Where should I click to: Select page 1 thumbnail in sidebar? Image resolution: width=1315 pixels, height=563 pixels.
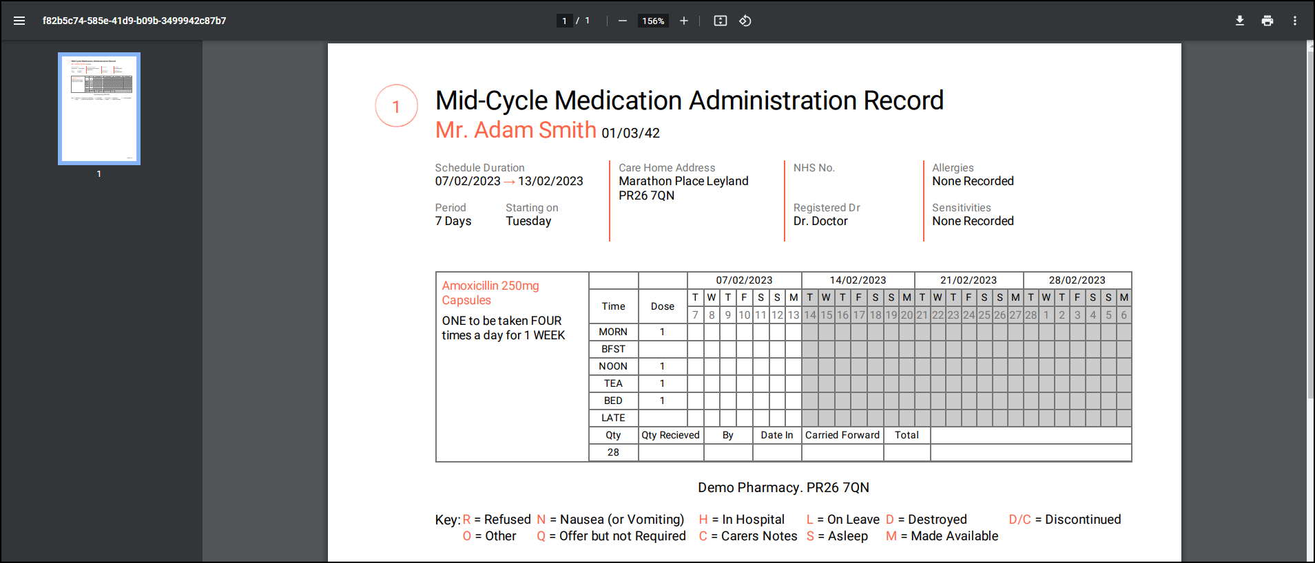coord(99,109)
